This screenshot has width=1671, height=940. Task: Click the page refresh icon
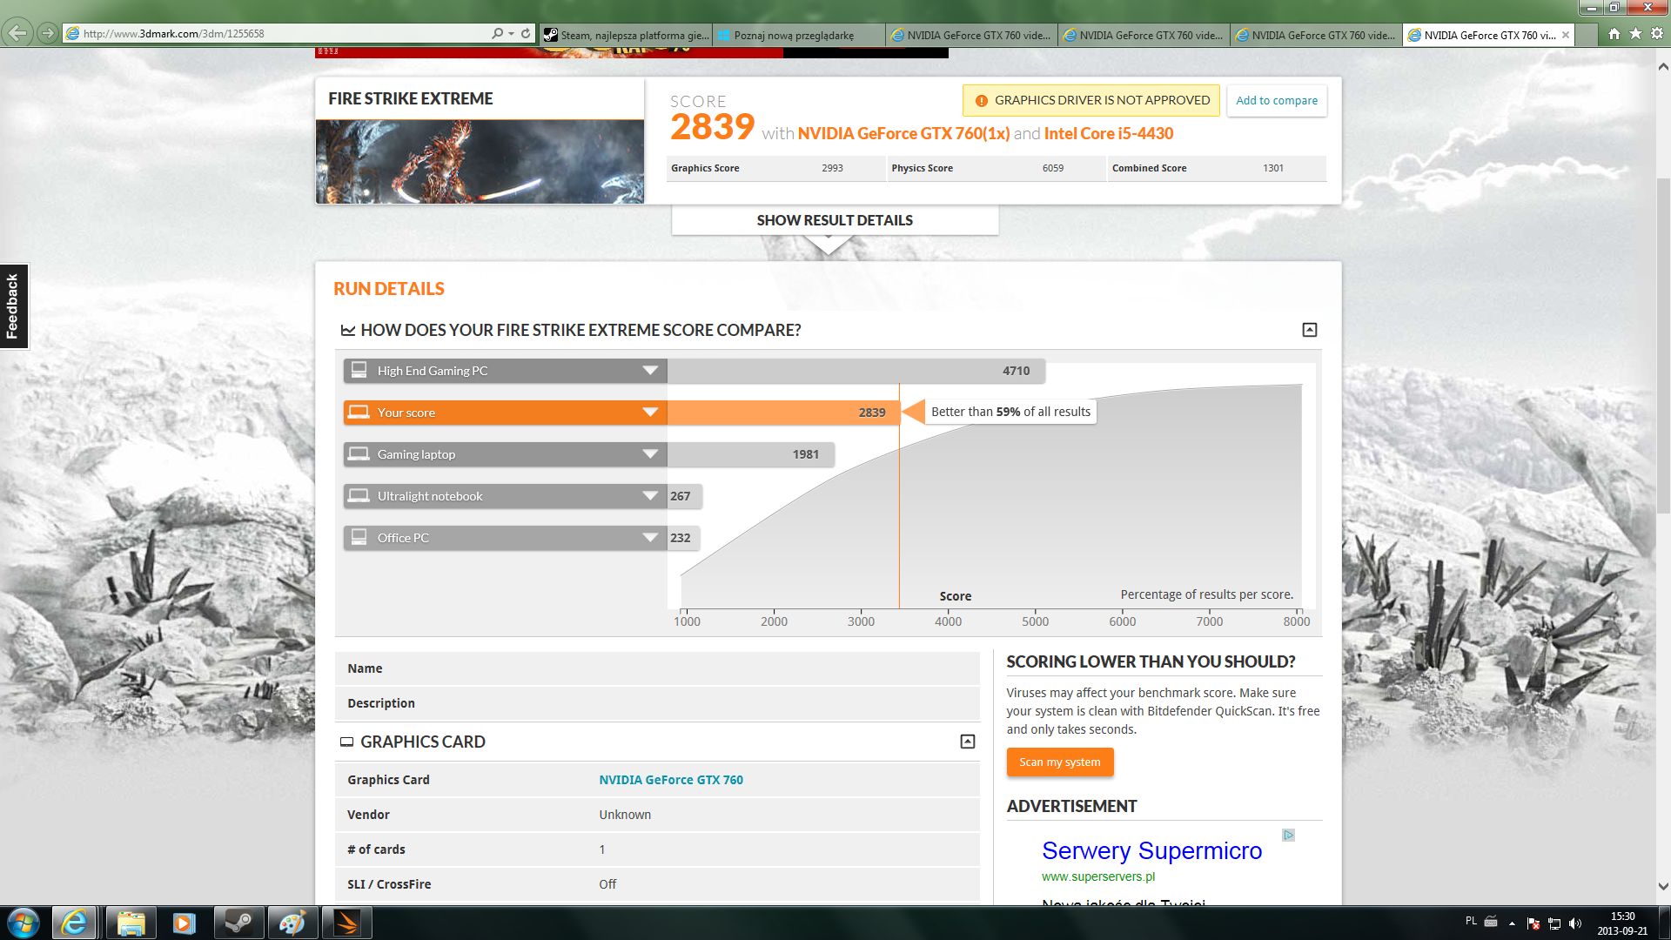pyautogui.click(x=526, y=33)
